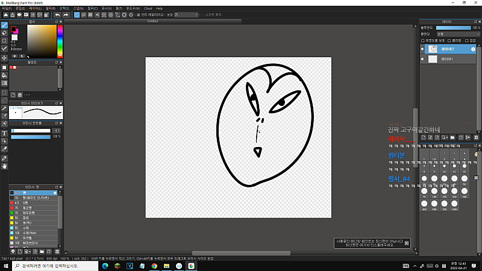Click the Redo arrow in toolbar

tap(66, 14)
